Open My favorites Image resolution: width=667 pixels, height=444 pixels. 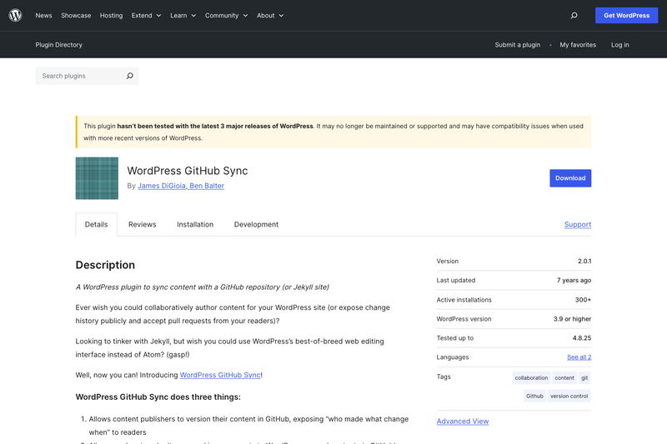(578, 45)
